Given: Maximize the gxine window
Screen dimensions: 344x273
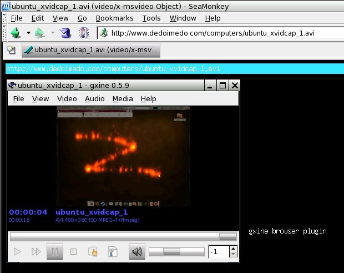Looking at the screenshot, I should [222, 86].
